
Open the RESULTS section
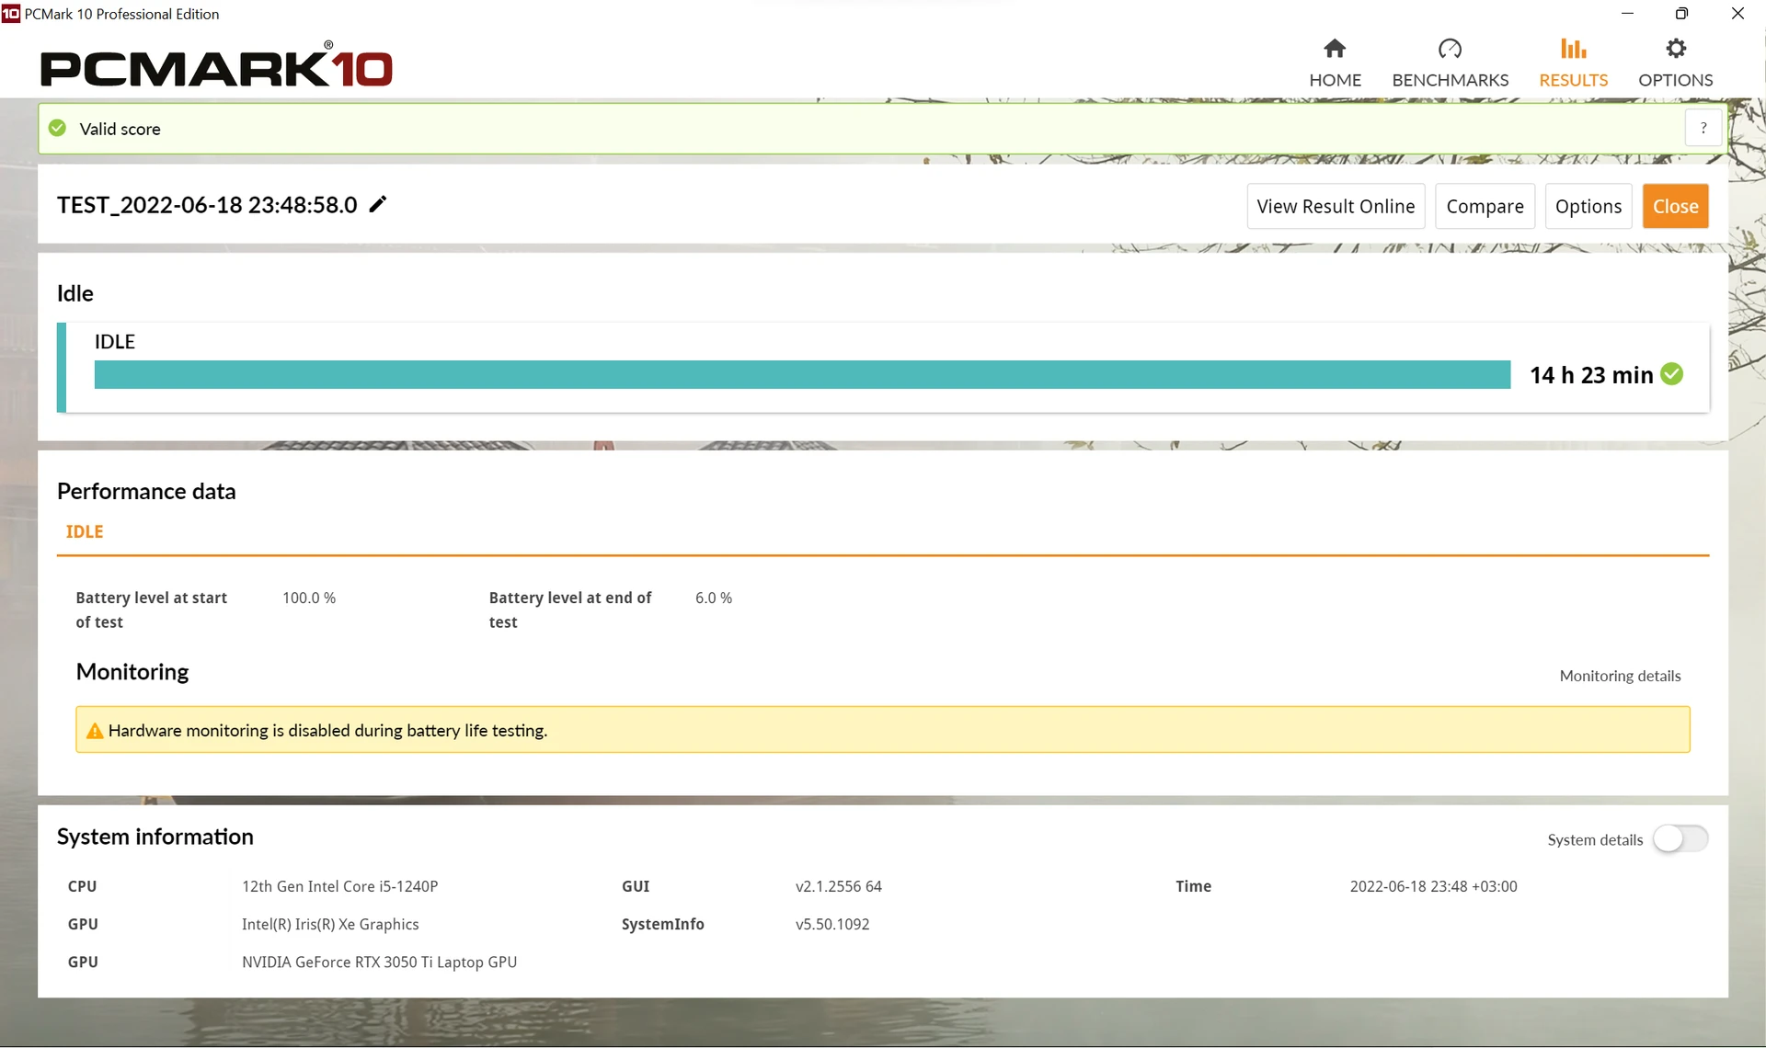(1573, 63)
